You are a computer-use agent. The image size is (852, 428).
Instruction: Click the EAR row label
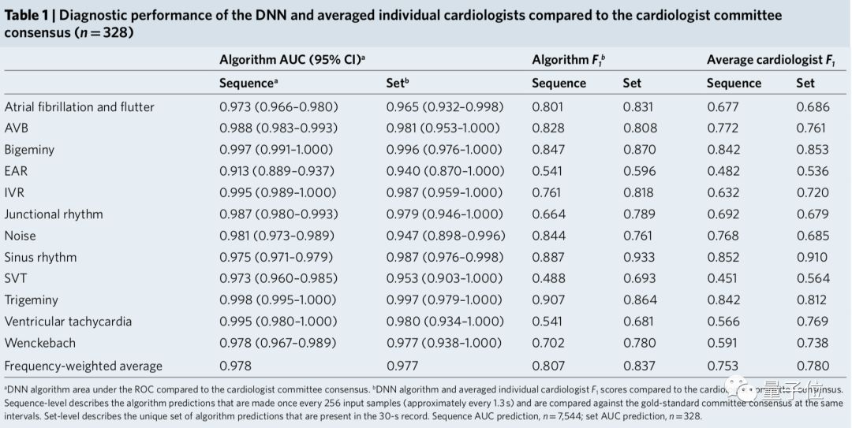17,170
